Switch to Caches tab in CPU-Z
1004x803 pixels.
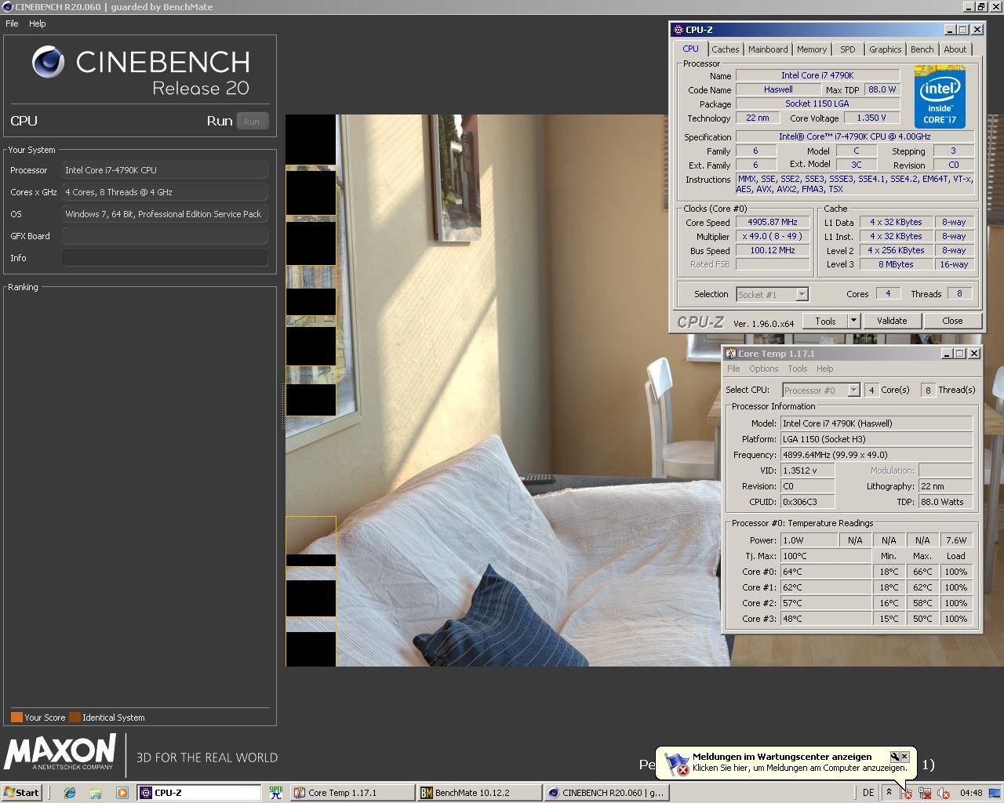pos(725,49)
